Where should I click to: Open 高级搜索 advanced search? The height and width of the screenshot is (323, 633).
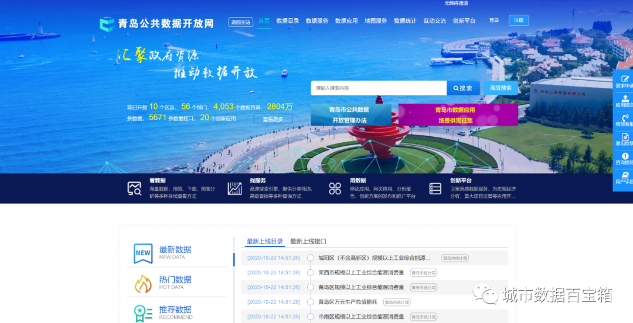[x=501, y=88]
